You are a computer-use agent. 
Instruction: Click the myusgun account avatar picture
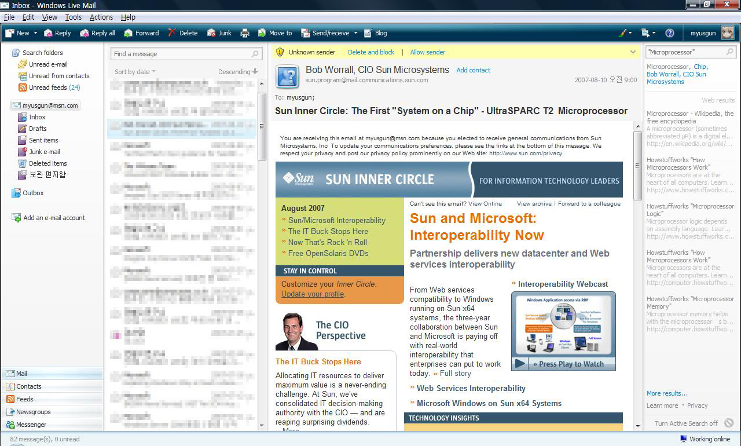(728, 33)
